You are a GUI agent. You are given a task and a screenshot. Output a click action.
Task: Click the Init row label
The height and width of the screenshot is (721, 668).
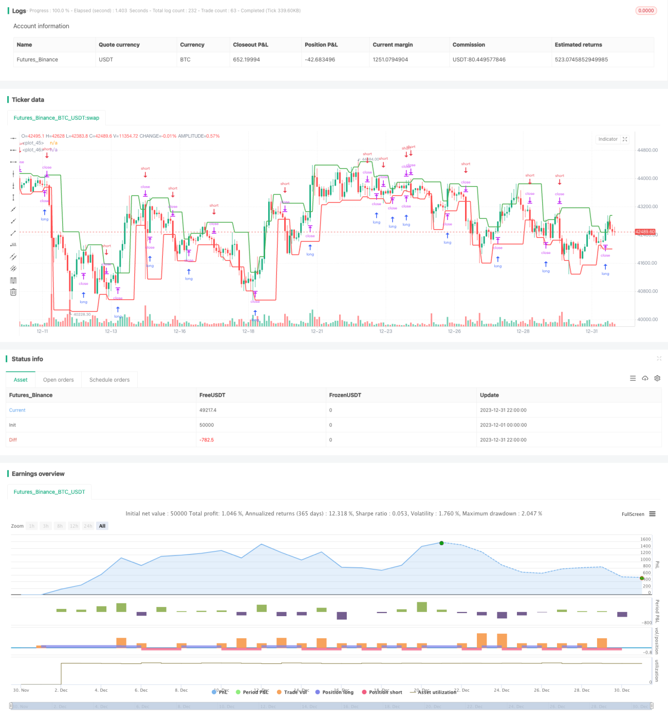tap(12, 425)
